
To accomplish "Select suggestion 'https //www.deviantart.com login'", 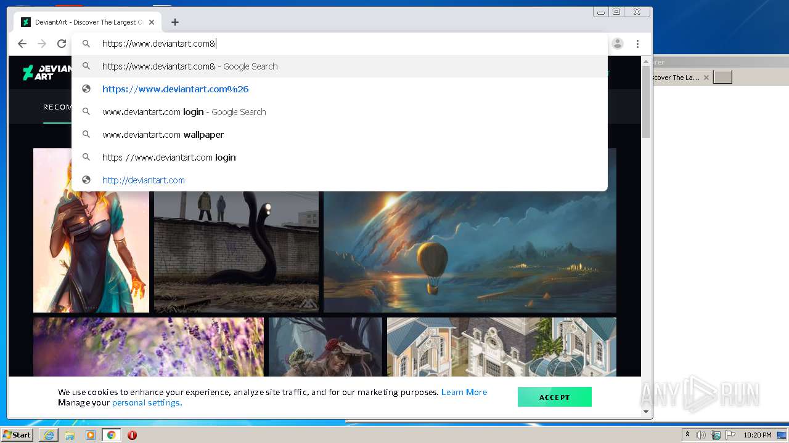I will (x=340, y=158).
